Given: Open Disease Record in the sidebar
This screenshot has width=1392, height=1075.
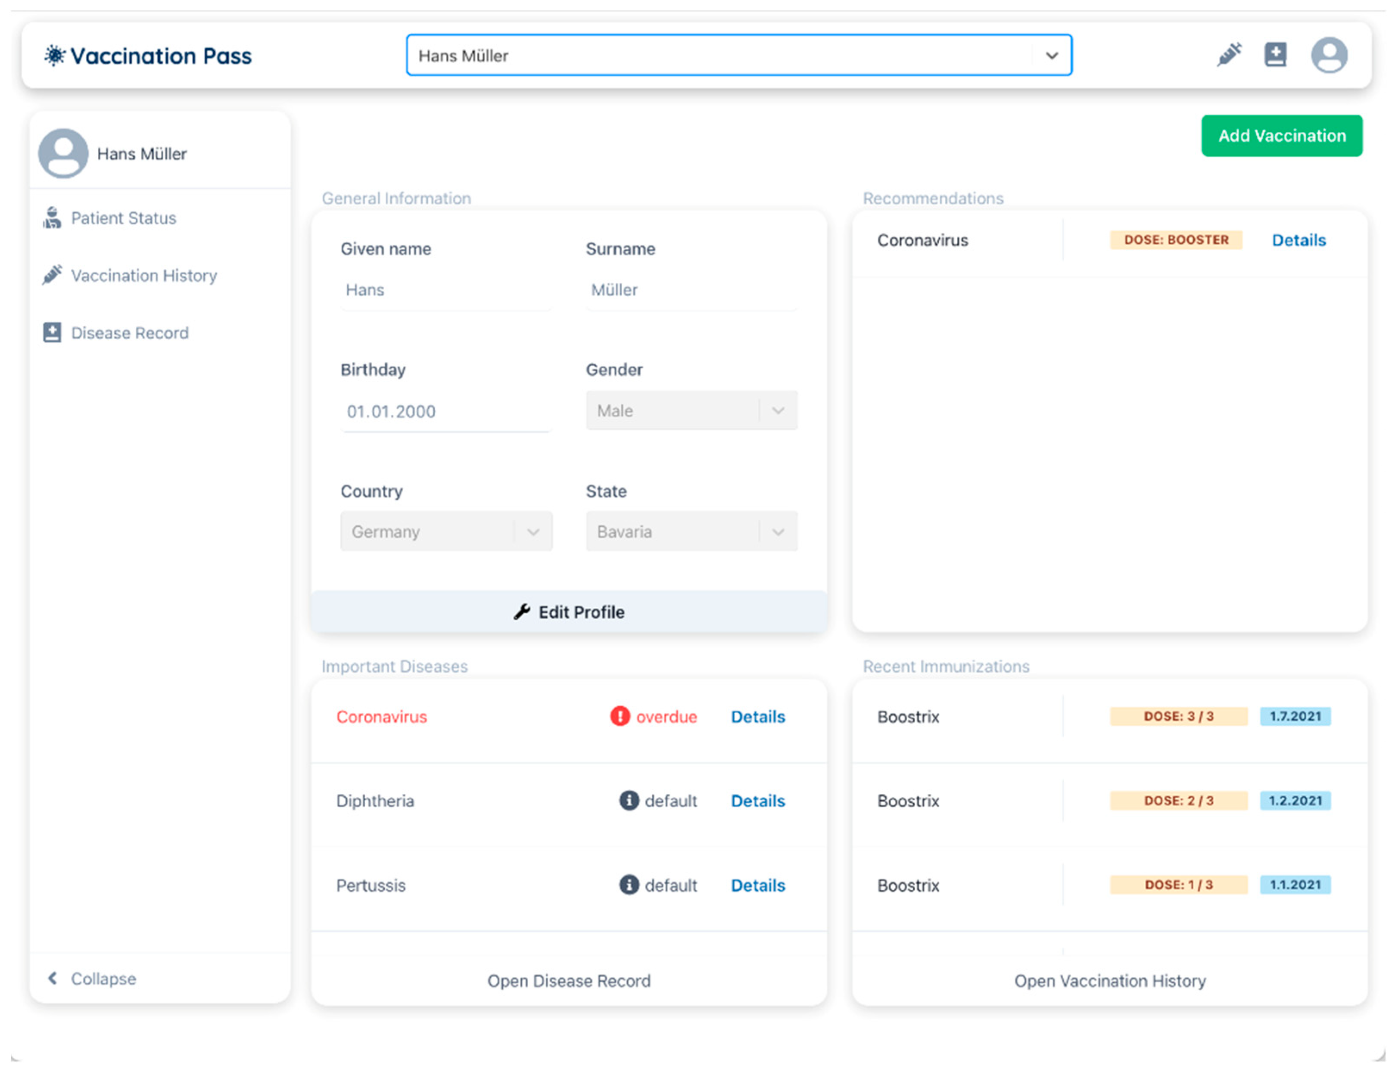Looking at the screenshot, I should pyautogui.click(x=129, y=332).
